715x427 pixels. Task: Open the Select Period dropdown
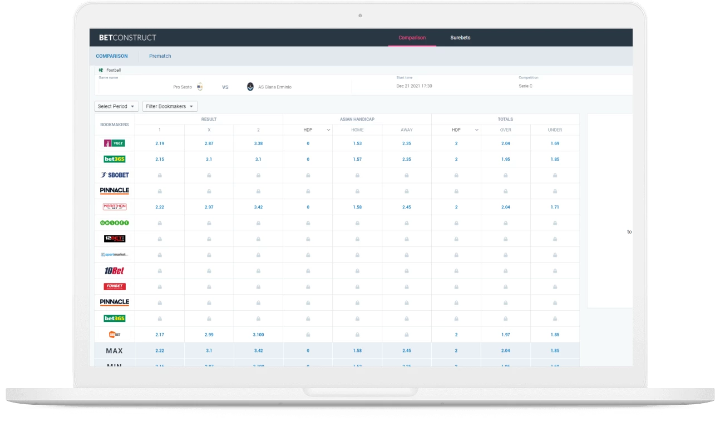pyautogui.click(x=116, y=106)
